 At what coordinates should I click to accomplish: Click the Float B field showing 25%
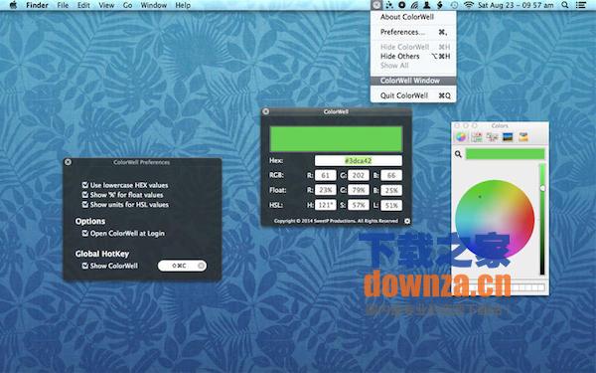pyautogui.click(x=391, y=190)
